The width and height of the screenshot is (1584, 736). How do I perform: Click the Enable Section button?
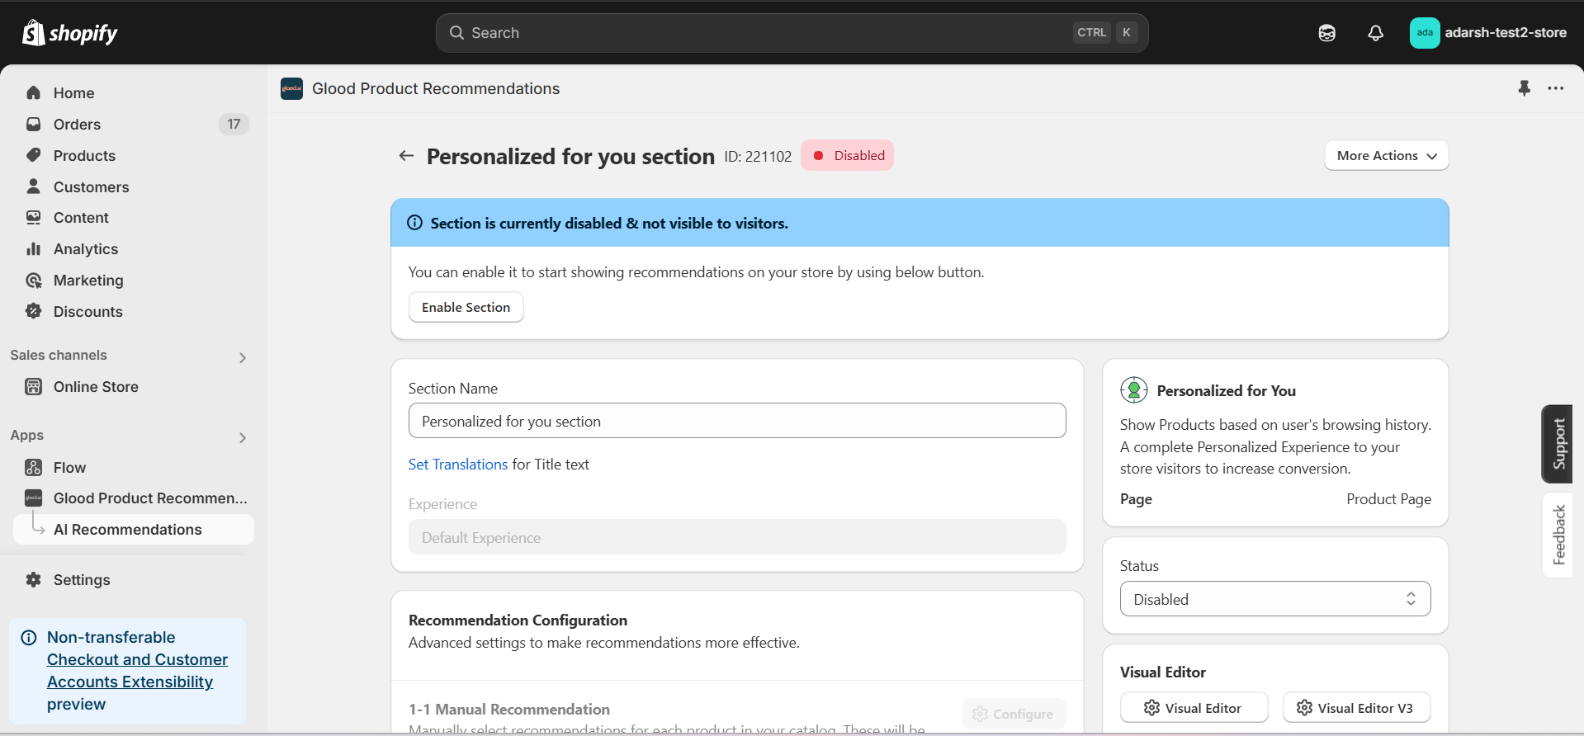click(466, 307)
